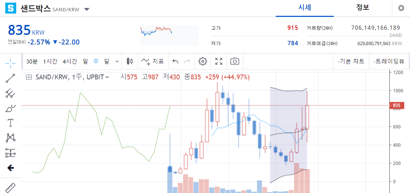The height and width of the screenshot is (193, 410).
Task: Click the red 835 price axis label
Action: click(x=396, y=106)
